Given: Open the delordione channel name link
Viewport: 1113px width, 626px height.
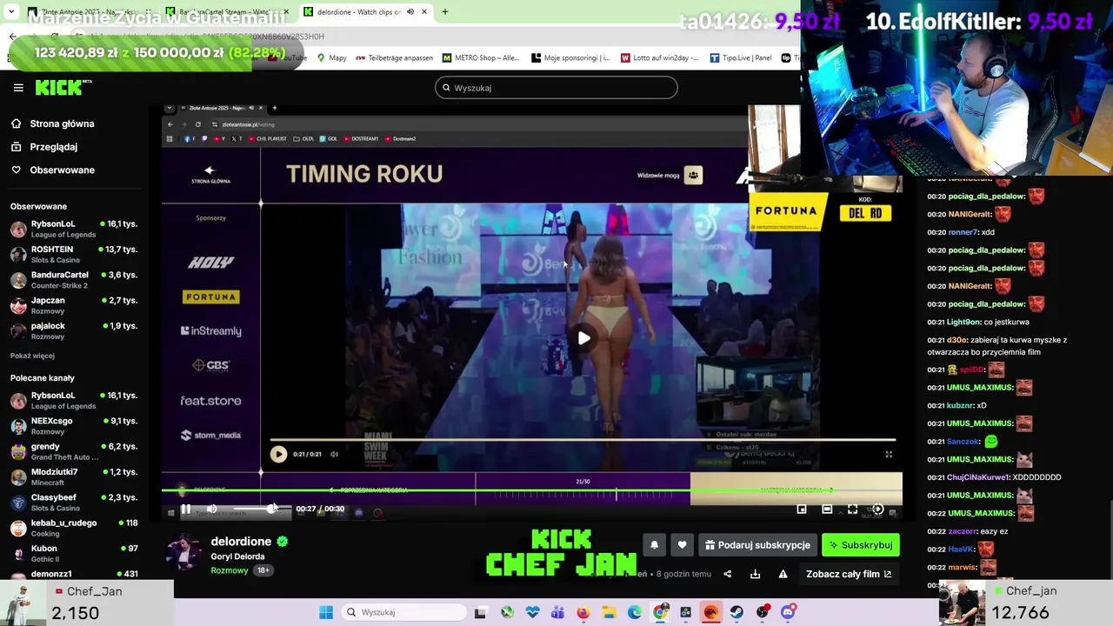Looking at the screenshot, I should click(x=241, y=541).
